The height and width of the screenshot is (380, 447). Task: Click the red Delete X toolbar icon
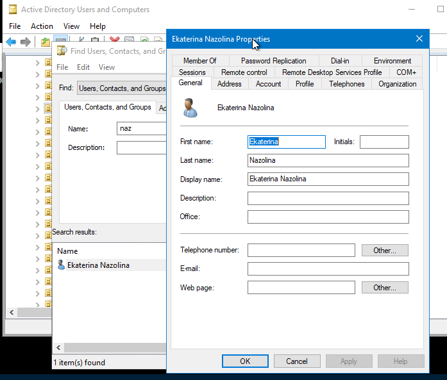coord(115,39)
